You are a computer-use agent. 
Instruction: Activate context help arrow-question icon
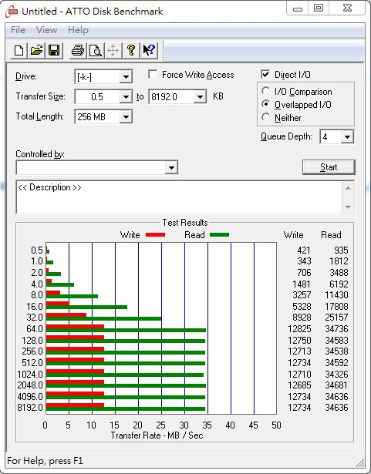(x=149, y=50)
